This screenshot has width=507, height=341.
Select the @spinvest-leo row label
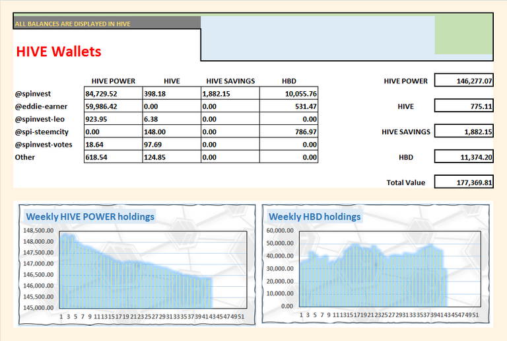pyautogui.click(x=40, y=119)
